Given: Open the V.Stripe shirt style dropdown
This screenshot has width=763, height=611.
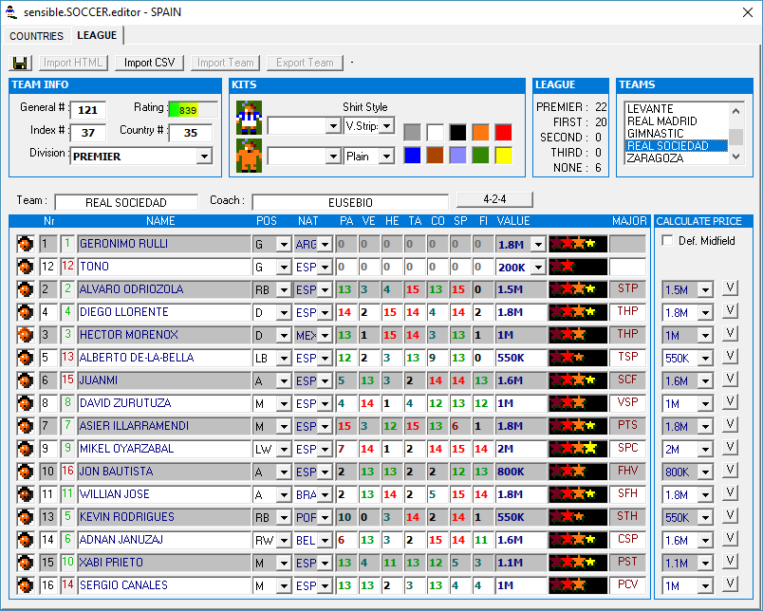Looking at the screenshot, I should 386,126.
